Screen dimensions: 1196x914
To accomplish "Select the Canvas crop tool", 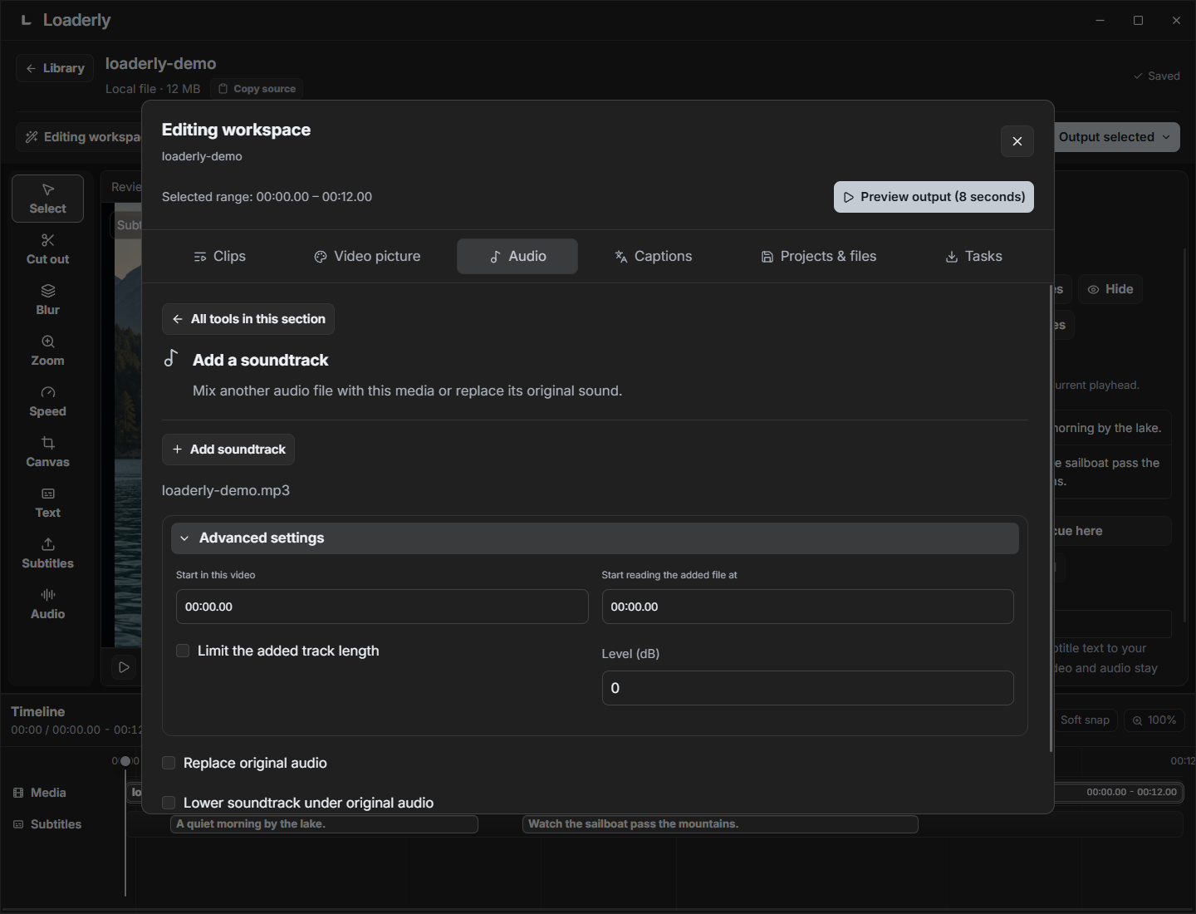I will click(47, 452).
